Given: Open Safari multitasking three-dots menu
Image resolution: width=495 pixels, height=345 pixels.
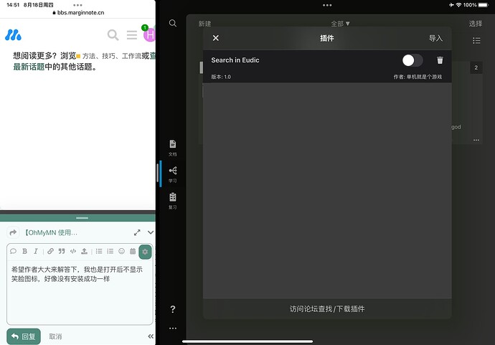Looking at the screenshot, I should 77,5.
